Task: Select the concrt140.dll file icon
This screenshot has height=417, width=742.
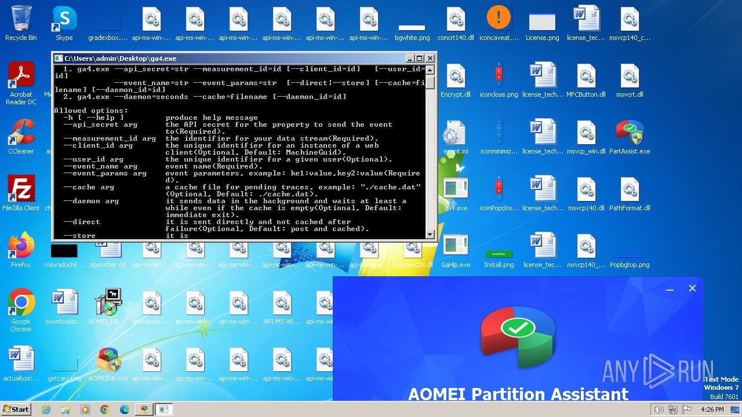Action: click(x=456, y=24)
